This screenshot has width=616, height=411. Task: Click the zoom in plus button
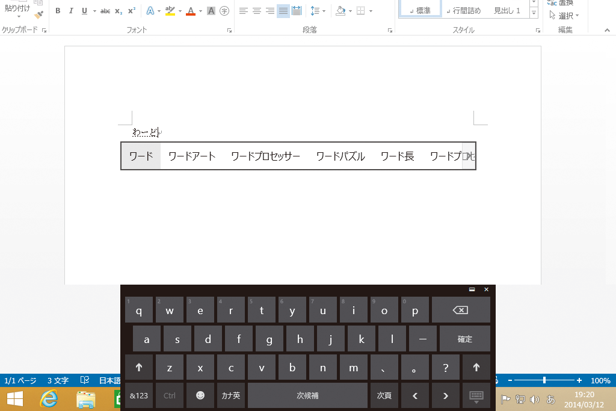(579, 380)
